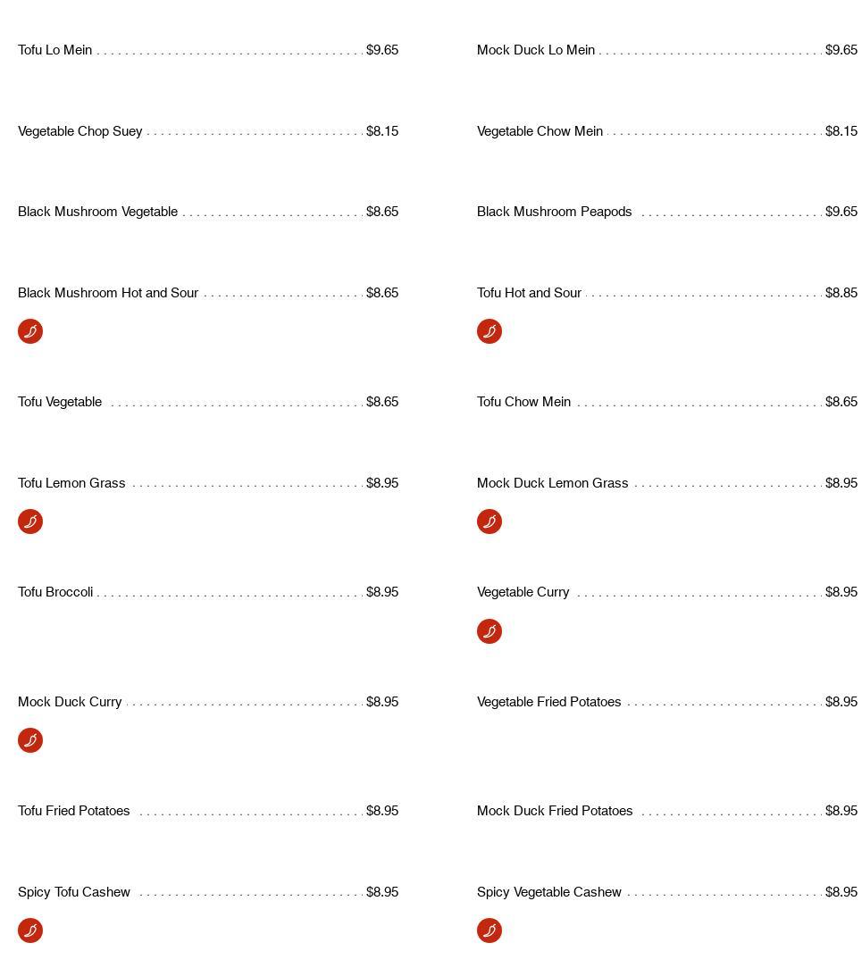
Task: Click the spicy icon under Vegetable Curry
Action: (490, 631)
